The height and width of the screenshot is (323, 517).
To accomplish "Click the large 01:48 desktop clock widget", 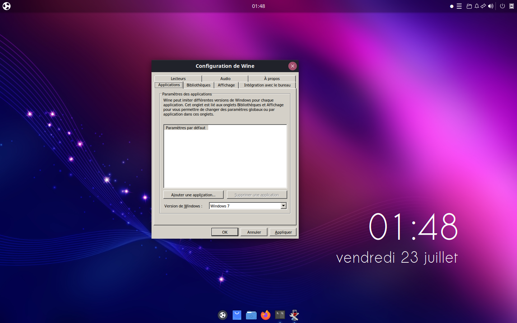I will coord(413,226).
